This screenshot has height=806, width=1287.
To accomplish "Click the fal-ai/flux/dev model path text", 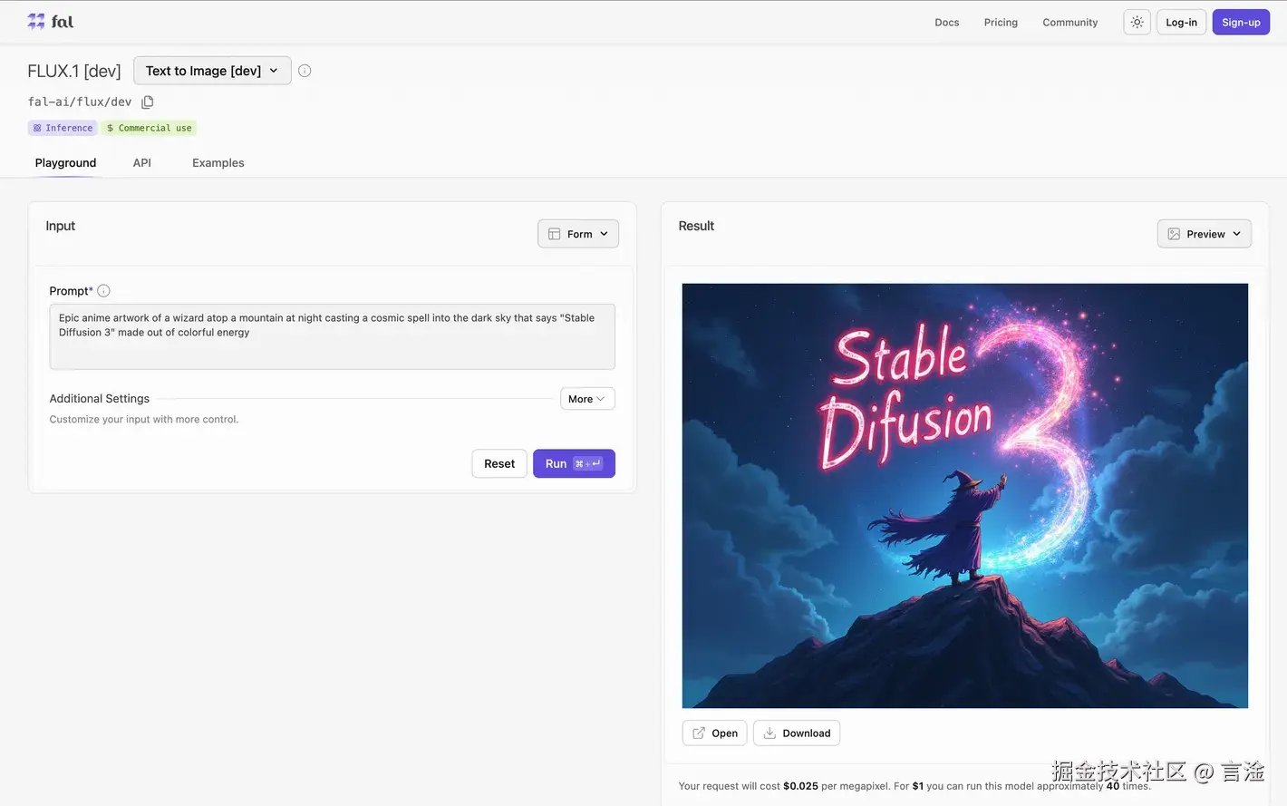I will coord(80,102).
